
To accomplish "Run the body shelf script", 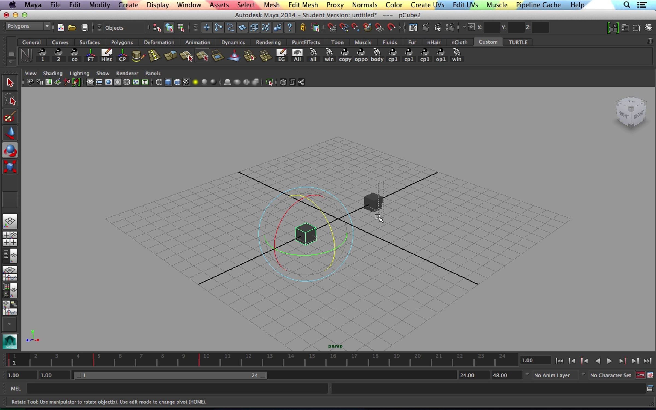I will point(377,55).
